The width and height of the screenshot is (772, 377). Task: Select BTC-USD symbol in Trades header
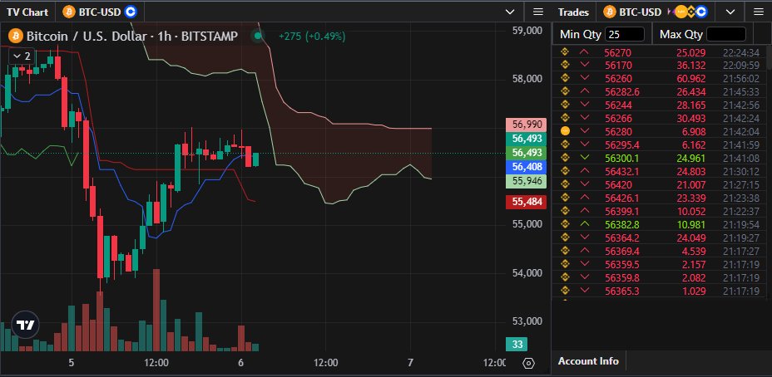tap(640, 12)
